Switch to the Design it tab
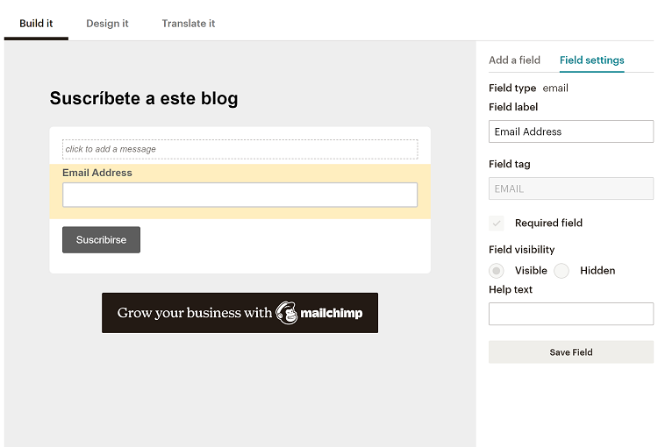This screenshot has width=658, height=447. pyautogui.click(x=107, y=24)
